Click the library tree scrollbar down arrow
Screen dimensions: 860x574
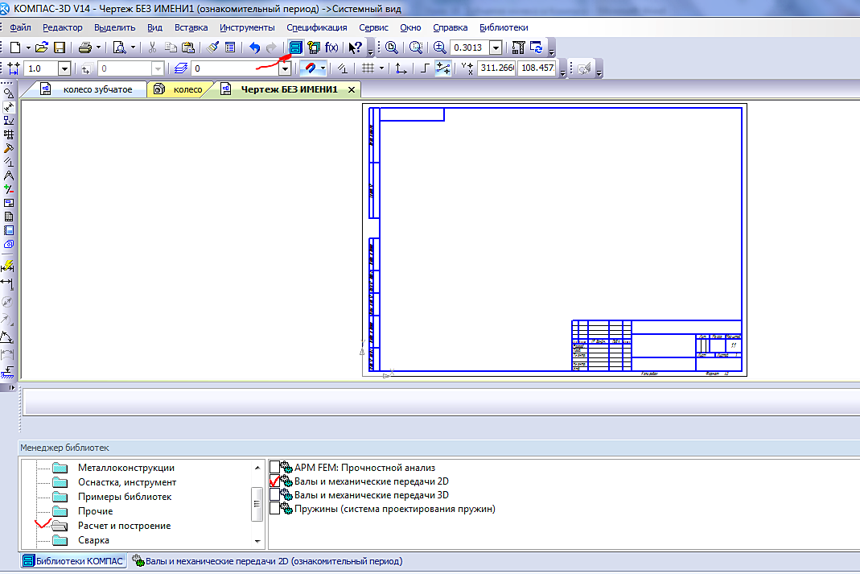[257, 541]
